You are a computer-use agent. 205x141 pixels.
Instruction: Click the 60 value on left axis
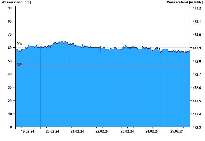point(10,48)
